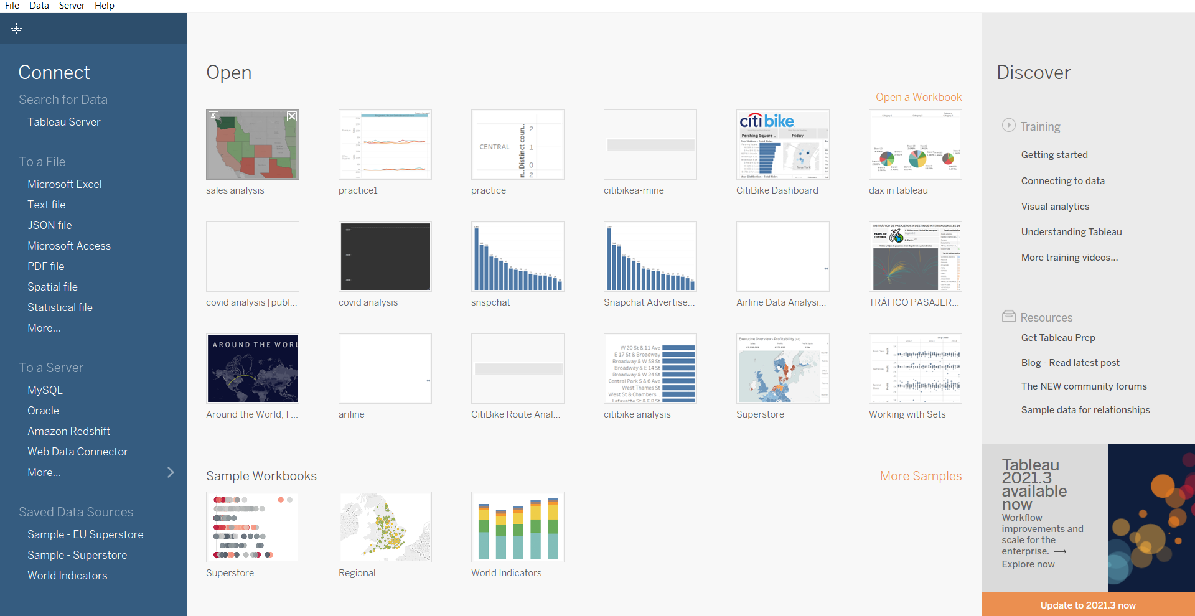Open the practice1 workbook thumbnail

click(x=385, y=144)
